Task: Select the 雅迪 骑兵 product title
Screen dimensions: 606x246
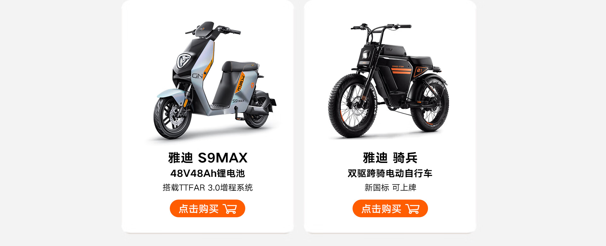Action: [x=390, y=158]
